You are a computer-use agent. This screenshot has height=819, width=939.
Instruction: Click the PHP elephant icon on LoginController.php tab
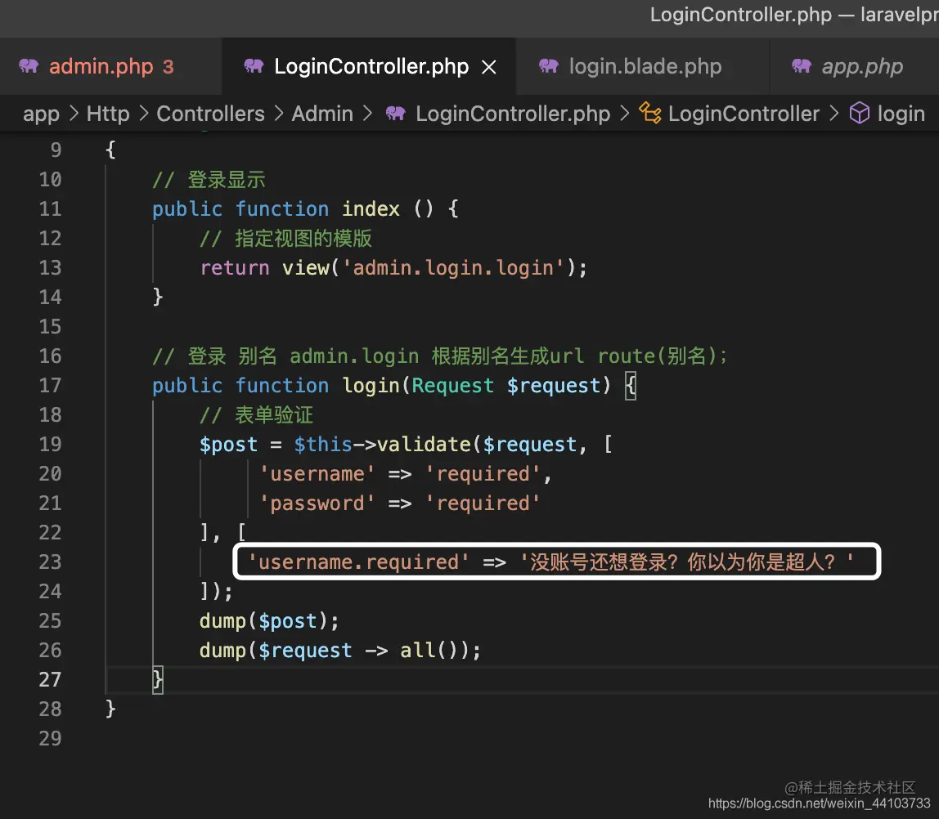coord(254,66)
